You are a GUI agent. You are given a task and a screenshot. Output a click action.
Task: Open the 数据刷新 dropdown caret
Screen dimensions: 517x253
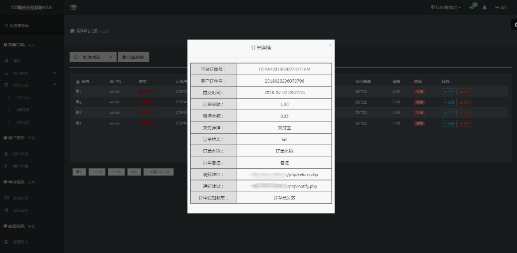tap(111, 57)
